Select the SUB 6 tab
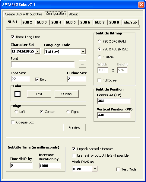 [x=85, y=22]
